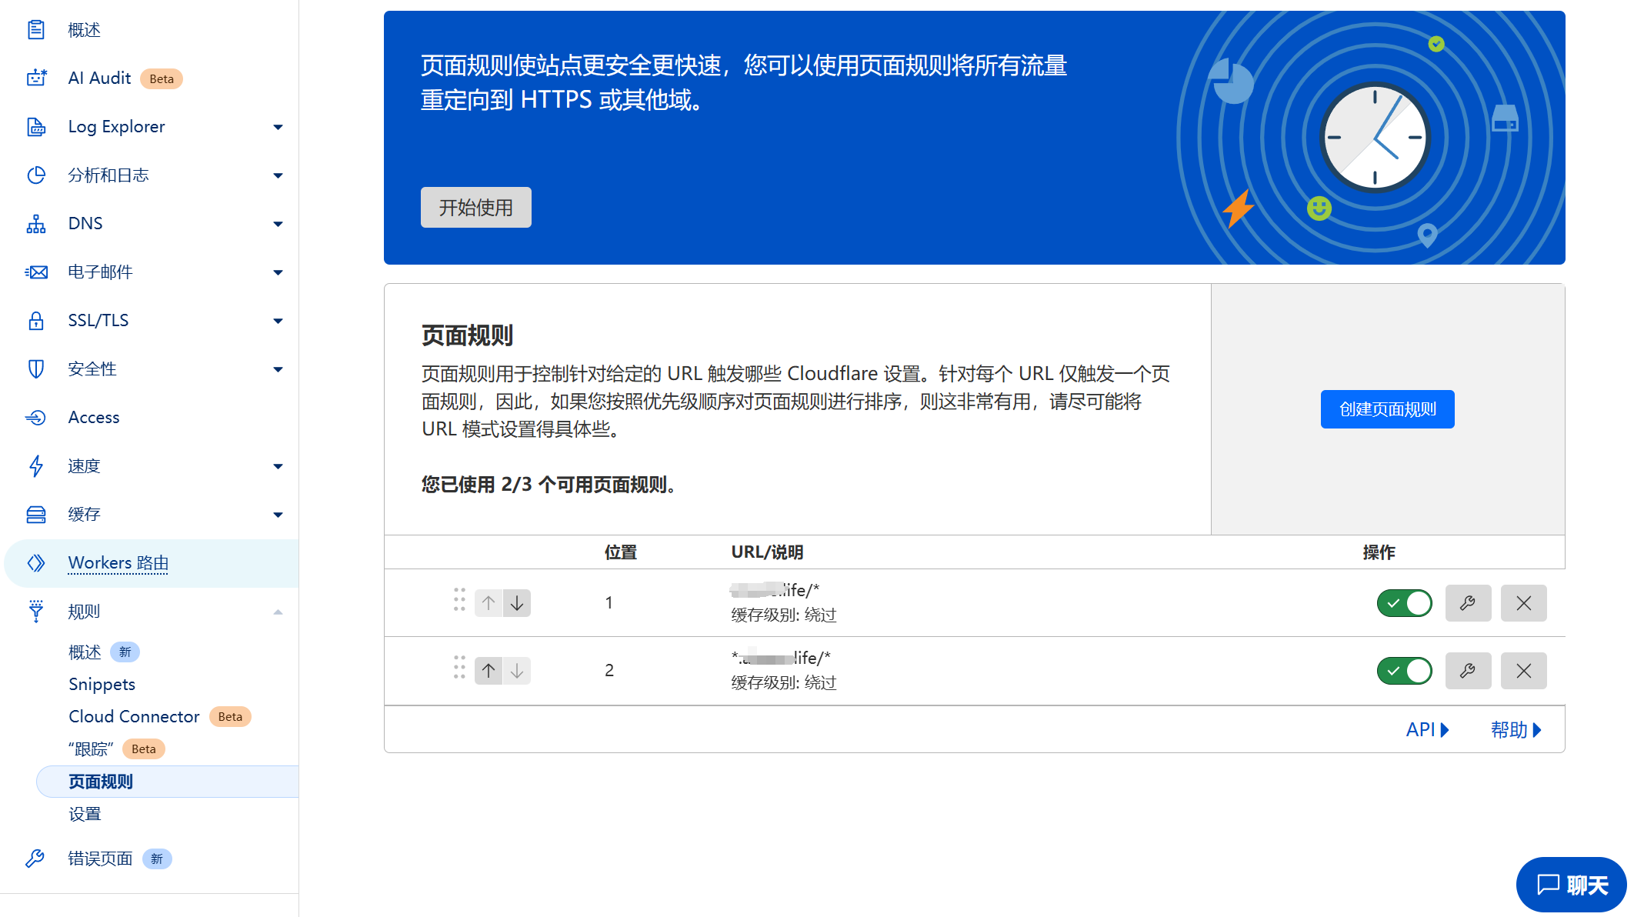This screenshot has height=917, width=1644.
Task: Click the up arrow for rule 1
Action: [x=489, y=603]
